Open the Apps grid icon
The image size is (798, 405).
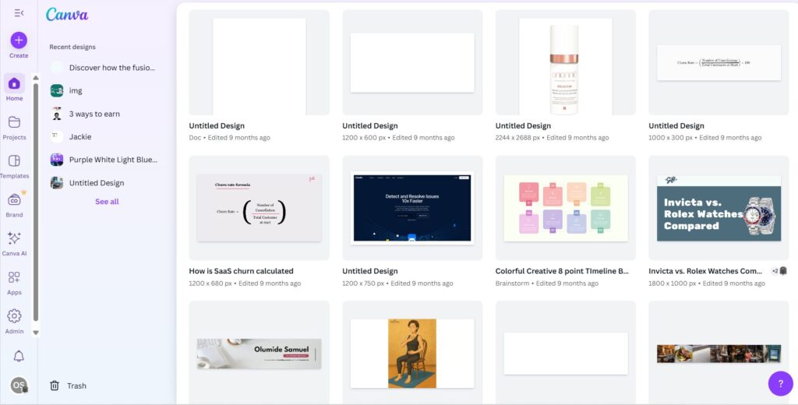pyautogui.click(x=14, y=277)
